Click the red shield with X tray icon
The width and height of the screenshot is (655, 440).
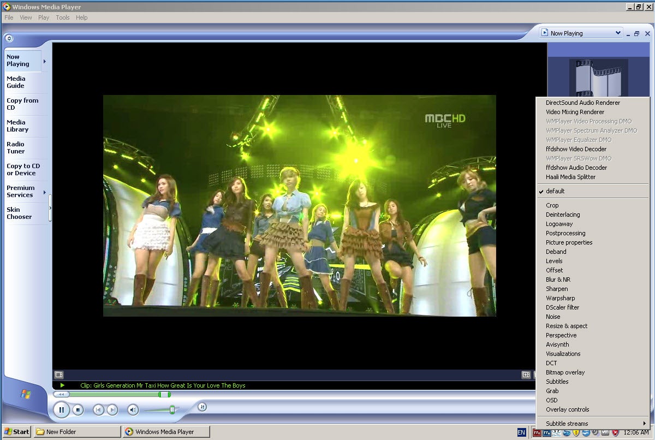[x=615, y=433]
